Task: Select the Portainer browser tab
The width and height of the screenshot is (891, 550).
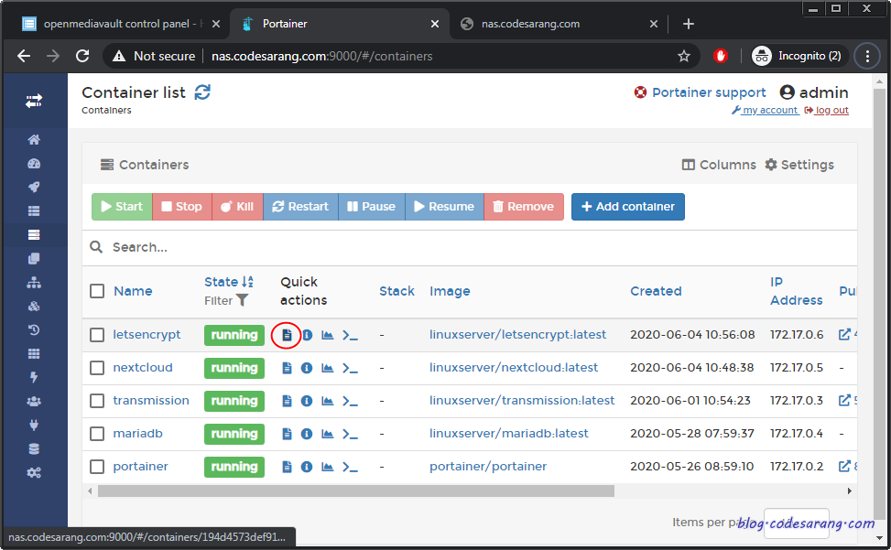Action: (340, 24)
